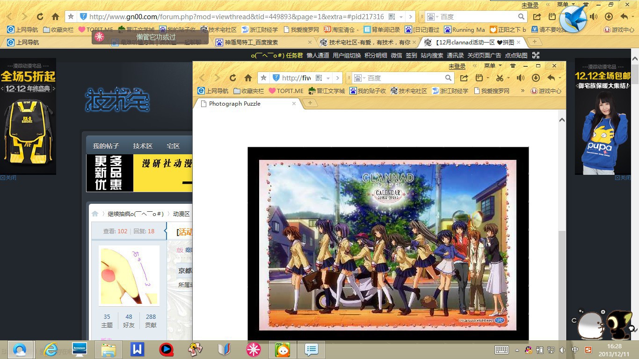Click the front window's vertical scrollbar thumb
Screen dimensions: 639x359
pos(562,285)
